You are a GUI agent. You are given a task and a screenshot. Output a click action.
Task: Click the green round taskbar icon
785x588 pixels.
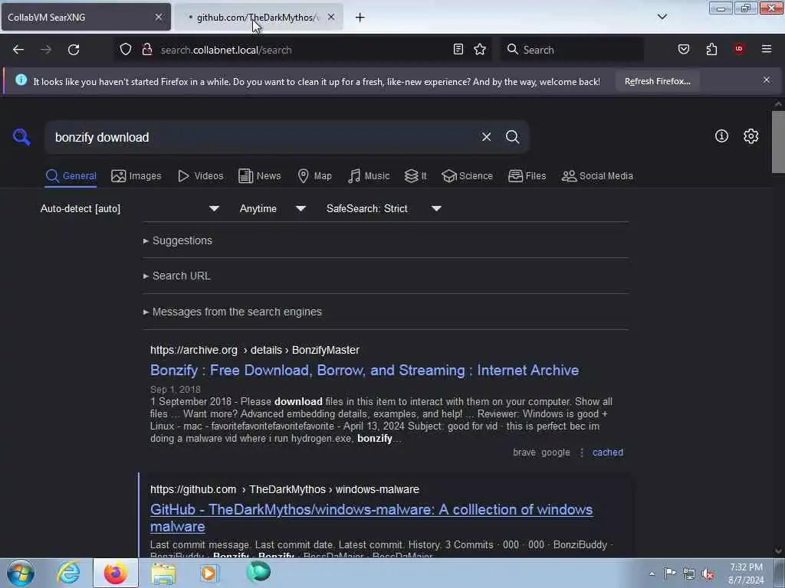click(258, 572)
